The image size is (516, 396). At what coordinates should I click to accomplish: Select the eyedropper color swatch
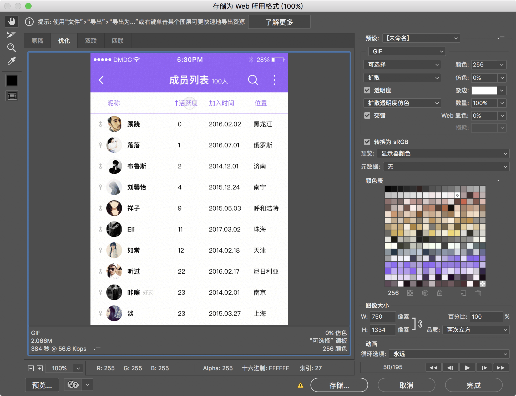12,81
